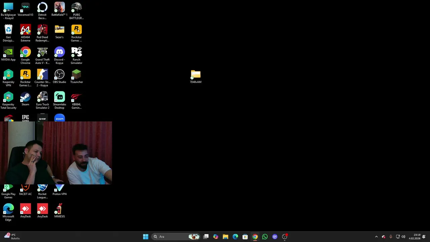Open network settings tray icon
The image size is (430, 242).
point(398,237)
